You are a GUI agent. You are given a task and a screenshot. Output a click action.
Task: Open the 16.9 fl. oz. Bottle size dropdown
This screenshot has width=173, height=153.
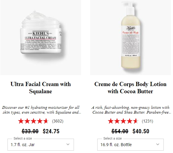point(130,145)
